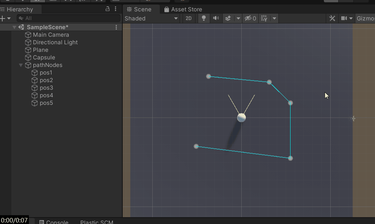The image size is (375, 224).
Task: Focus the Hierarchy search field
Action: (x=69, y=19)
